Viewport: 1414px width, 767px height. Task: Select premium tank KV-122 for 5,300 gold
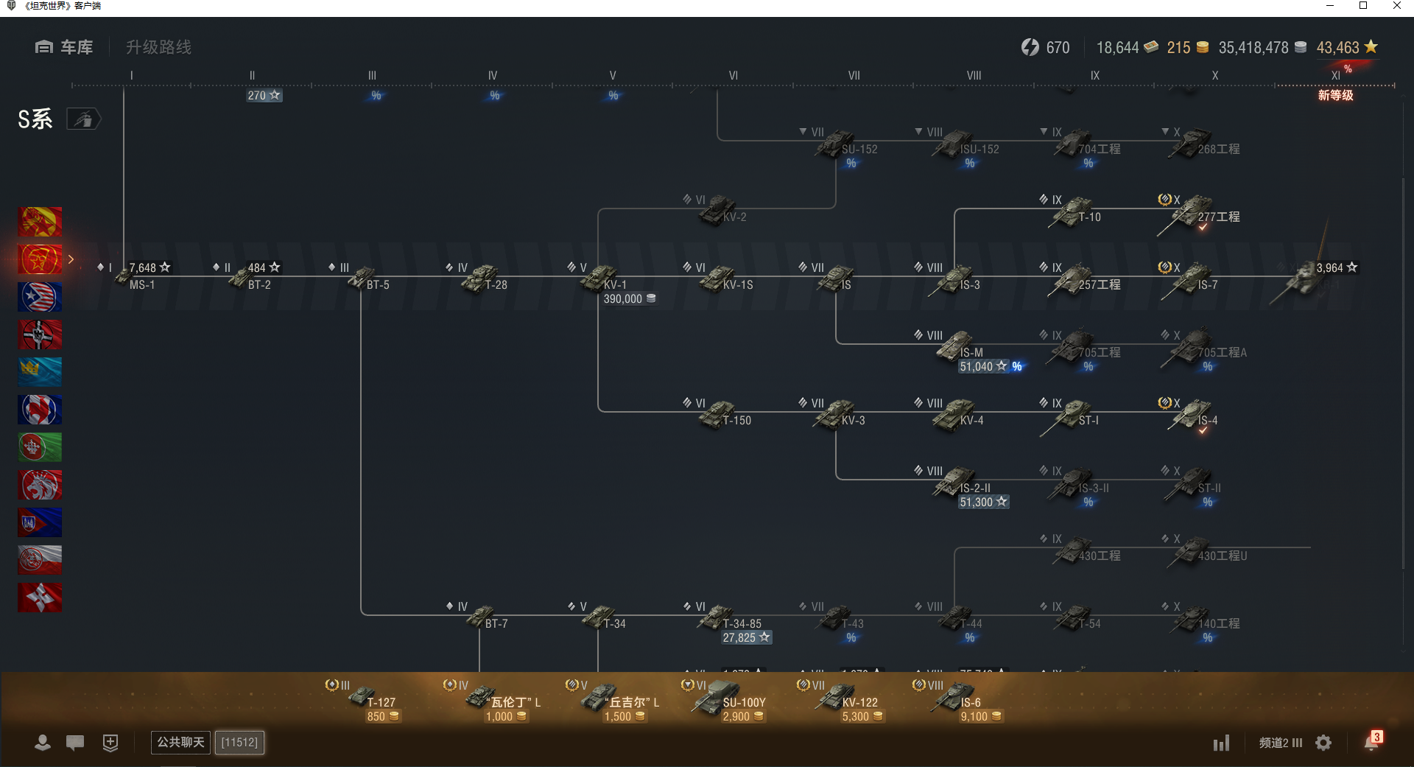point(840,700)
